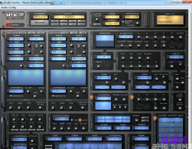Toggle the Editor Size checkbox
The image size is (192, 149).
(123, 22)
